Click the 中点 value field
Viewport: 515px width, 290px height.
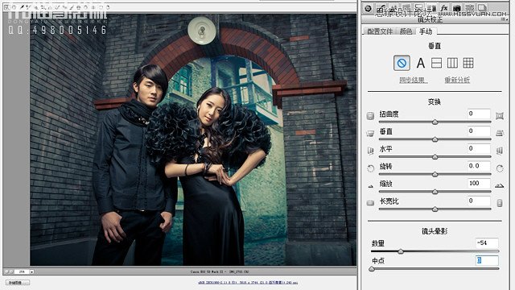(487, 260)
